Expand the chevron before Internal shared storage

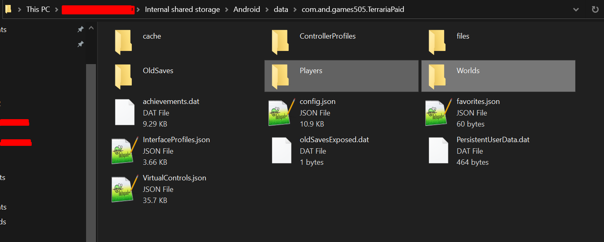coord(138,9)
